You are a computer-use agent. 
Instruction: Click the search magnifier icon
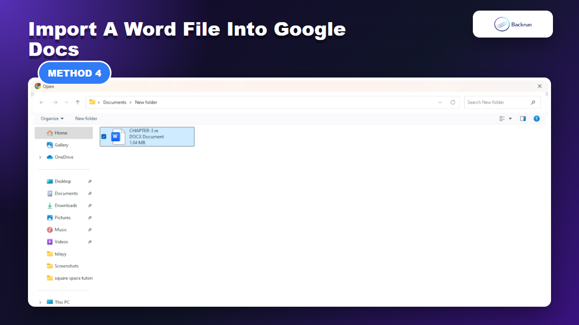(533, 103)
